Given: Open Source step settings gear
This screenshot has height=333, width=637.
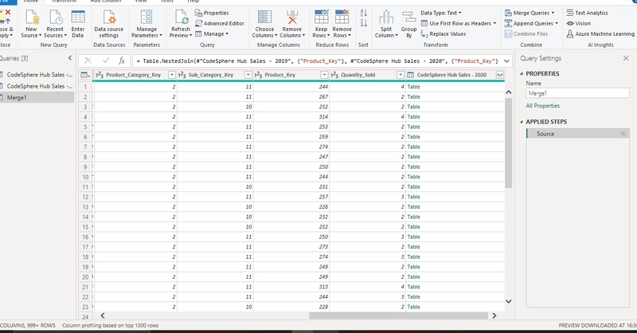Looking at the screenshot, I should 623,134.
